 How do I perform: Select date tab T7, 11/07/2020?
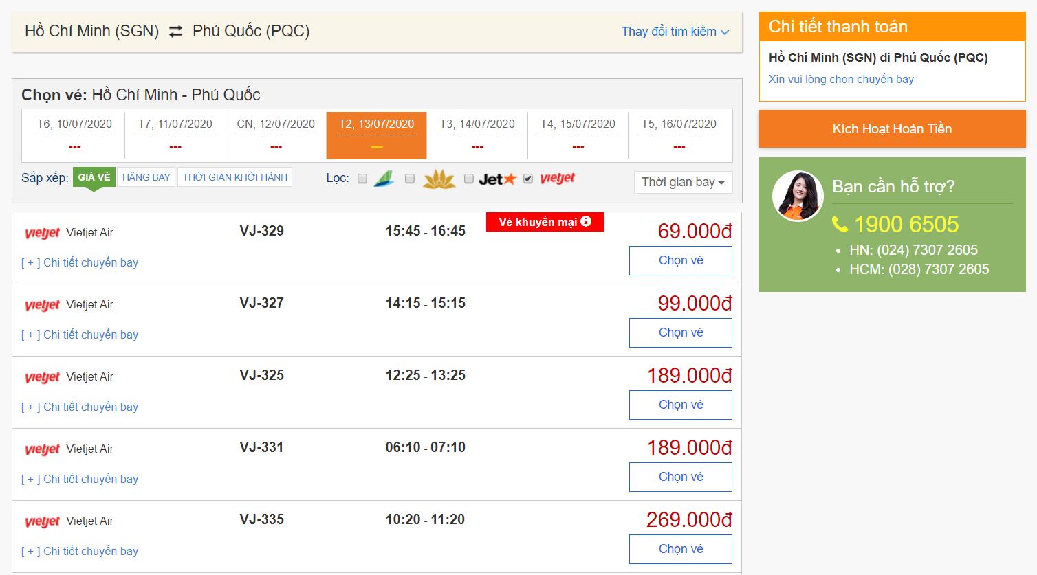click(175, 135)
